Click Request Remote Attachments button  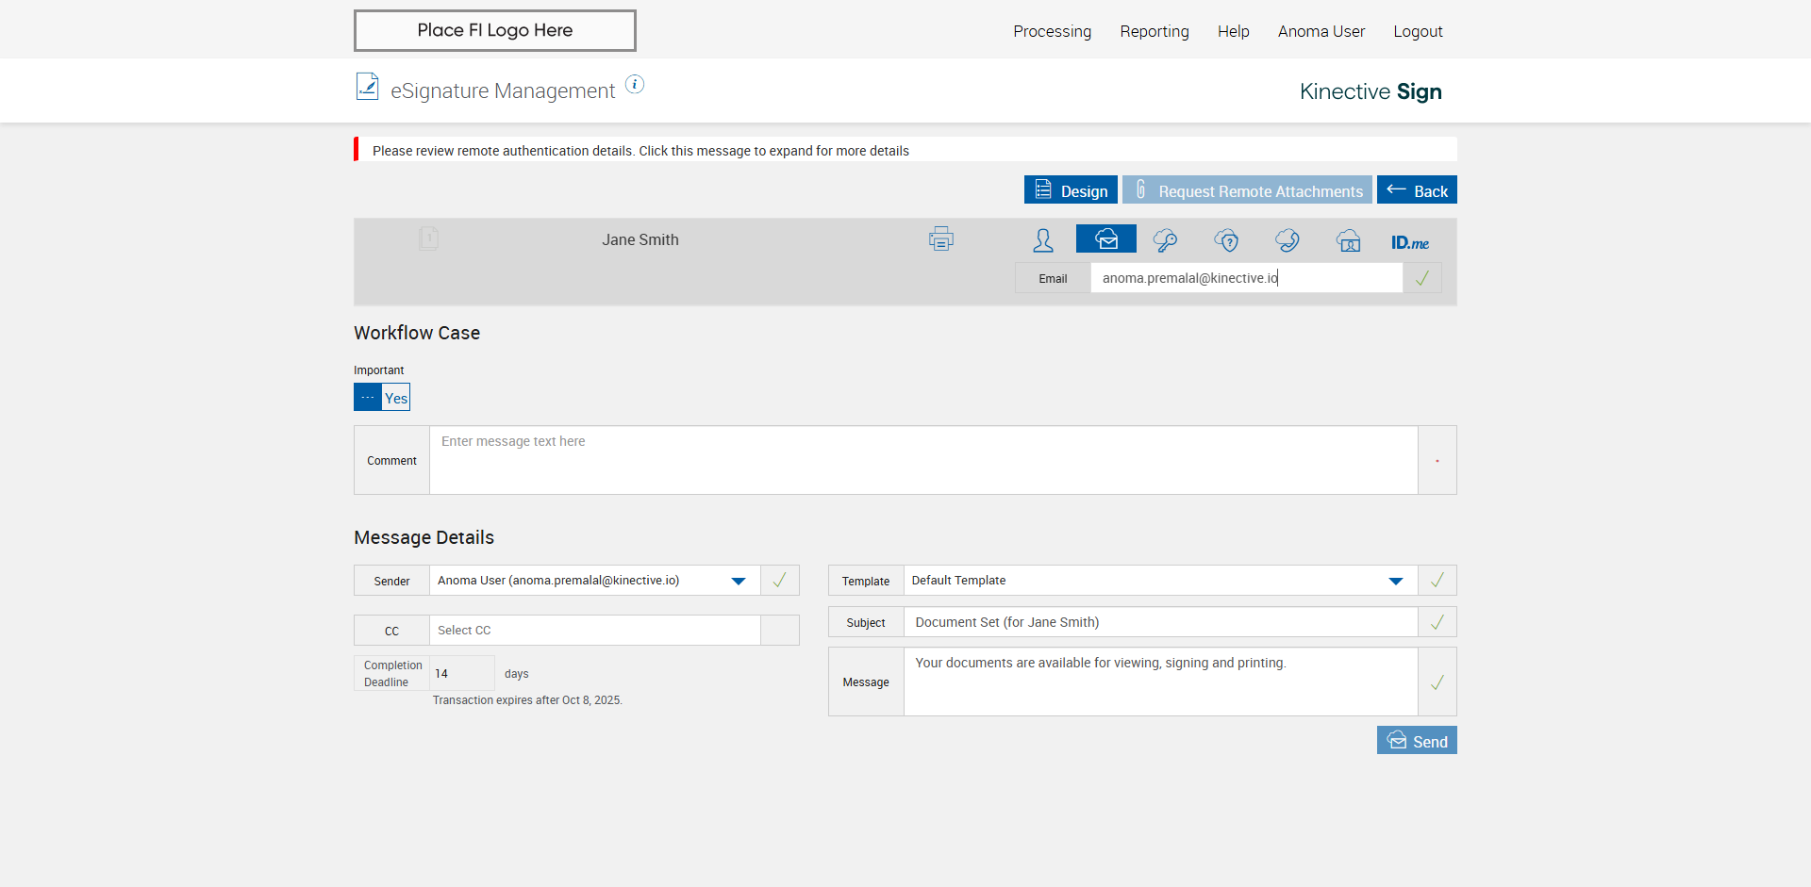[x=1247, y=189]
